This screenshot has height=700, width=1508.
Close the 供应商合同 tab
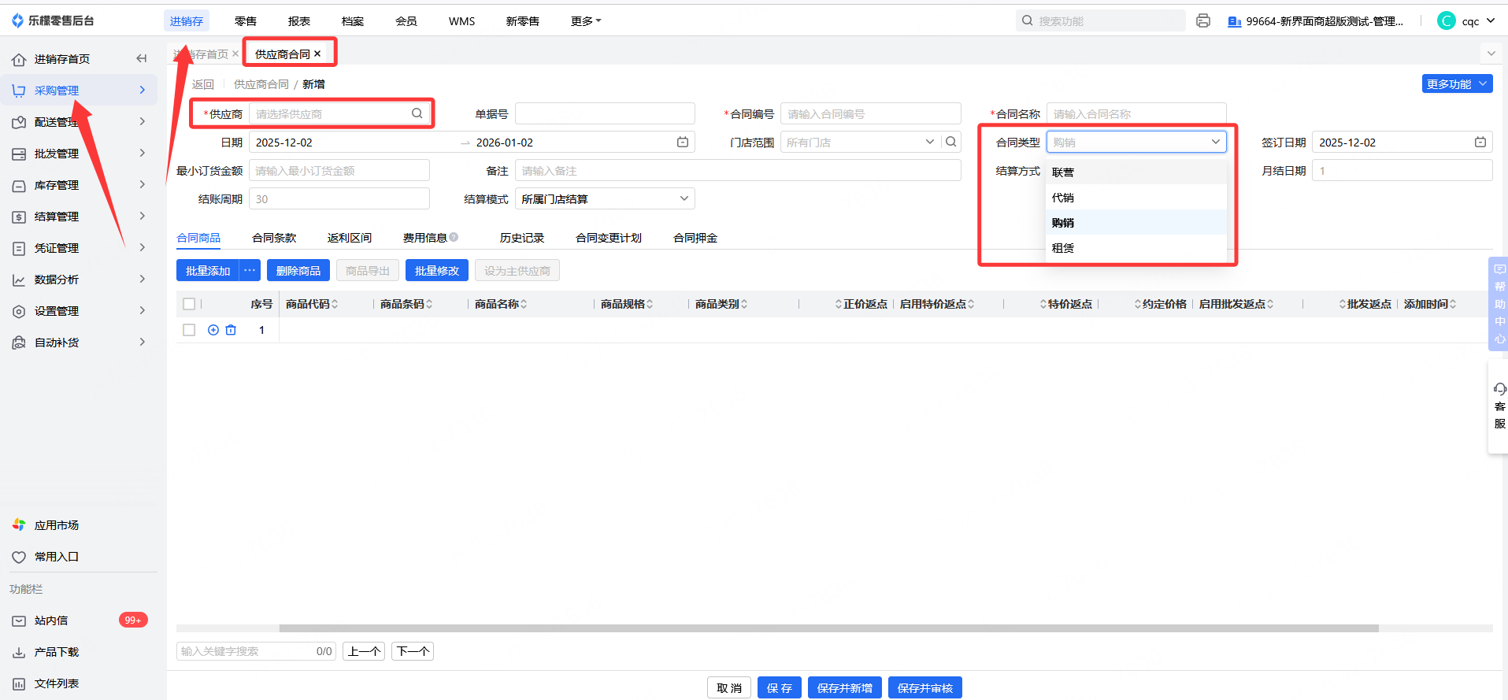click(x=317, y=54)
